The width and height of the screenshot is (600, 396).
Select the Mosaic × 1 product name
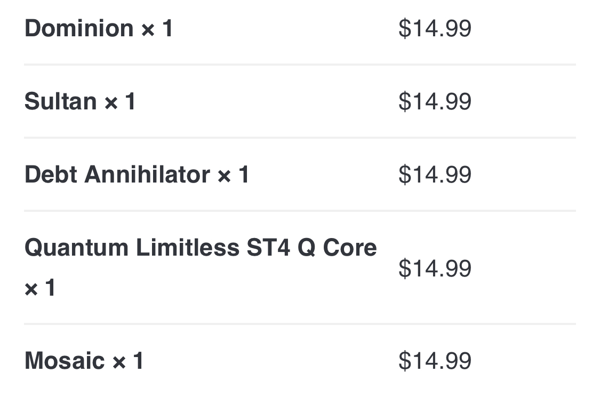coord(84,361)
